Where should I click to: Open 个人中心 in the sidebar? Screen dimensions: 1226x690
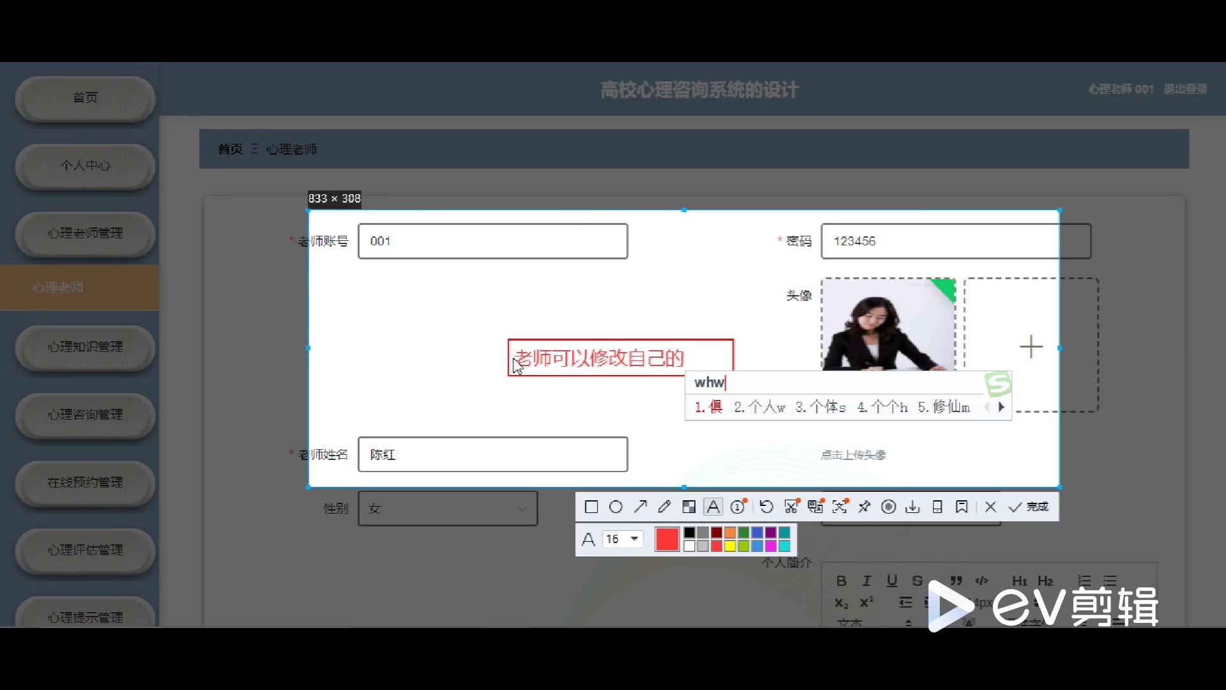[85, 165]
